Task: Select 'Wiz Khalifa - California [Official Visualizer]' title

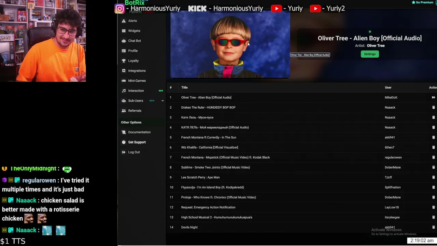Action: [x=210, y=147]
